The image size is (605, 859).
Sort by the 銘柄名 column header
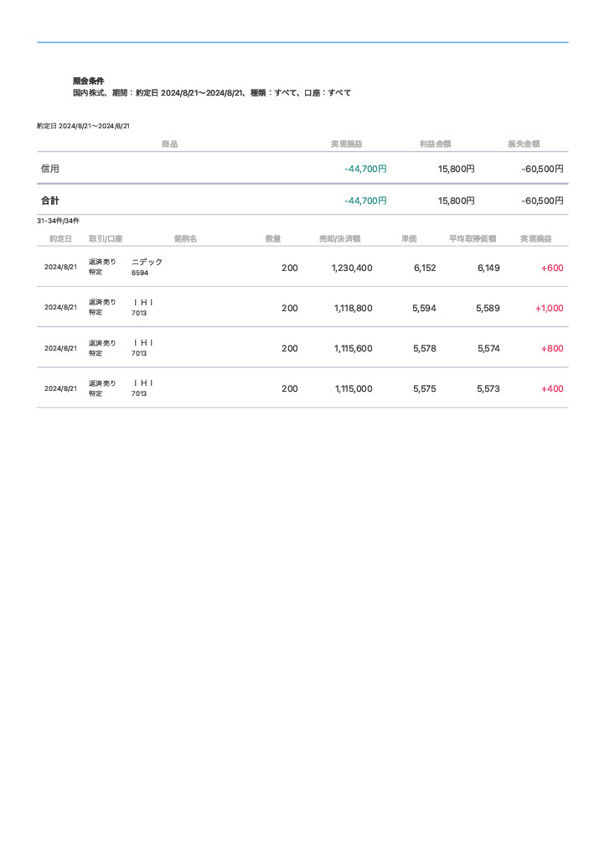185,239
